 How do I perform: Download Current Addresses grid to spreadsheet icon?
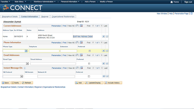coord(81,25)
